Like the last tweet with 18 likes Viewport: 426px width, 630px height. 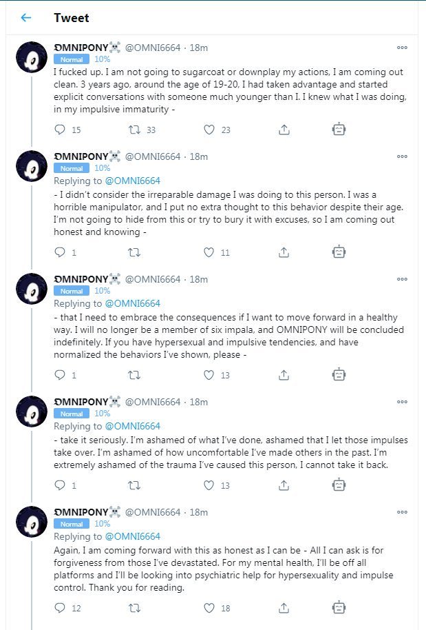209,608
